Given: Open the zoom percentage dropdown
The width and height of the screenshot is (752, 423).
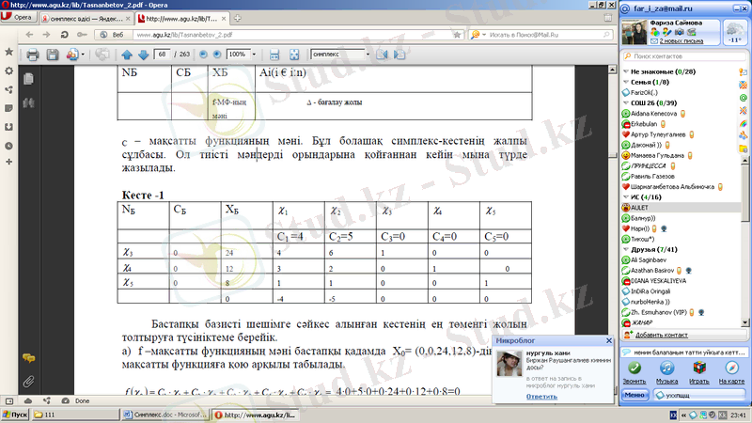Looking at the screenshot, I should (252, 55).
